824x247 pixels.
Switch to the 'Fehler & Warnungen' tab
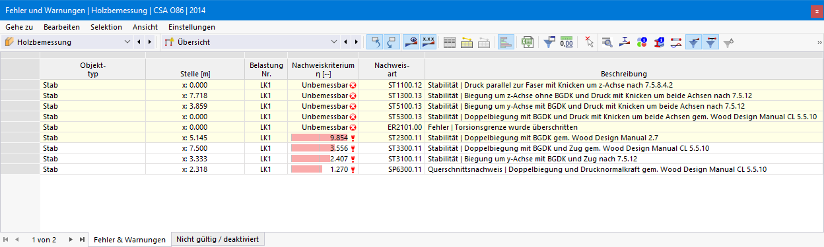coord(129,240)
